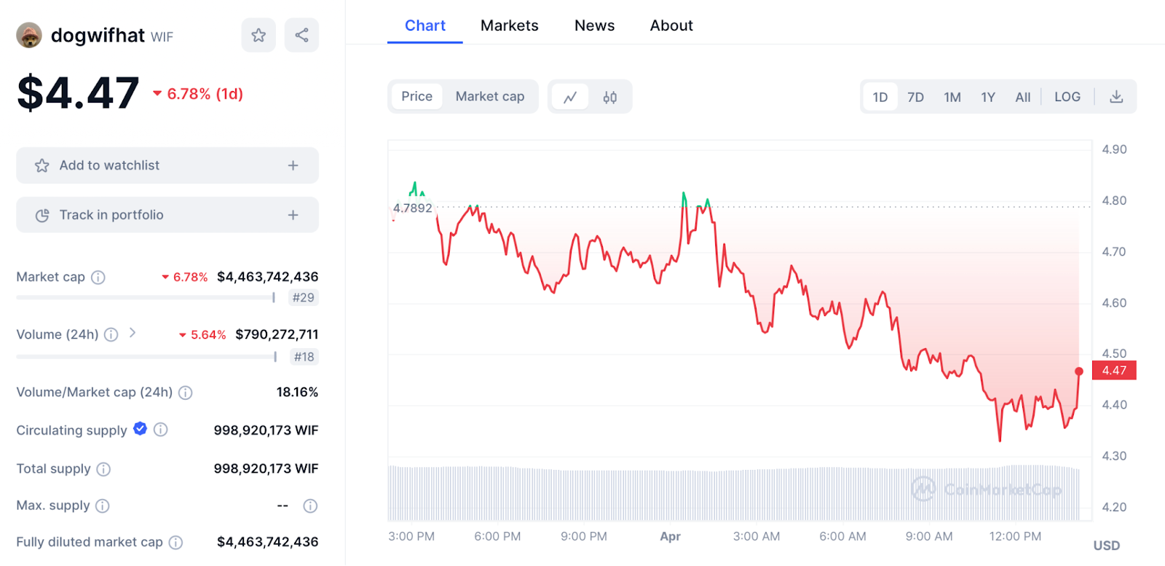1165x566 pixels.
Task: Switch to the About tab
Action: point(671,25)
